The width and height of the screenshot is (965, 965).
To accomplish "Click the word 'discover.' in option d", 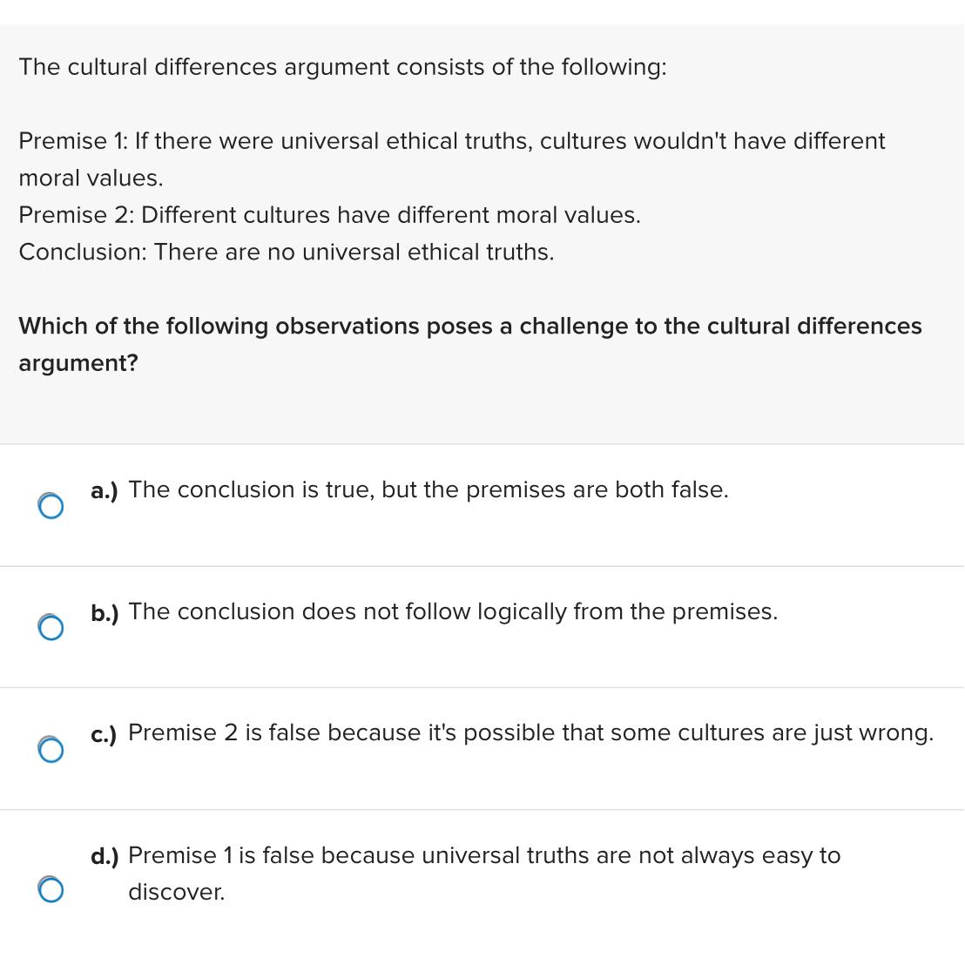I will click(x=177, y=893).
